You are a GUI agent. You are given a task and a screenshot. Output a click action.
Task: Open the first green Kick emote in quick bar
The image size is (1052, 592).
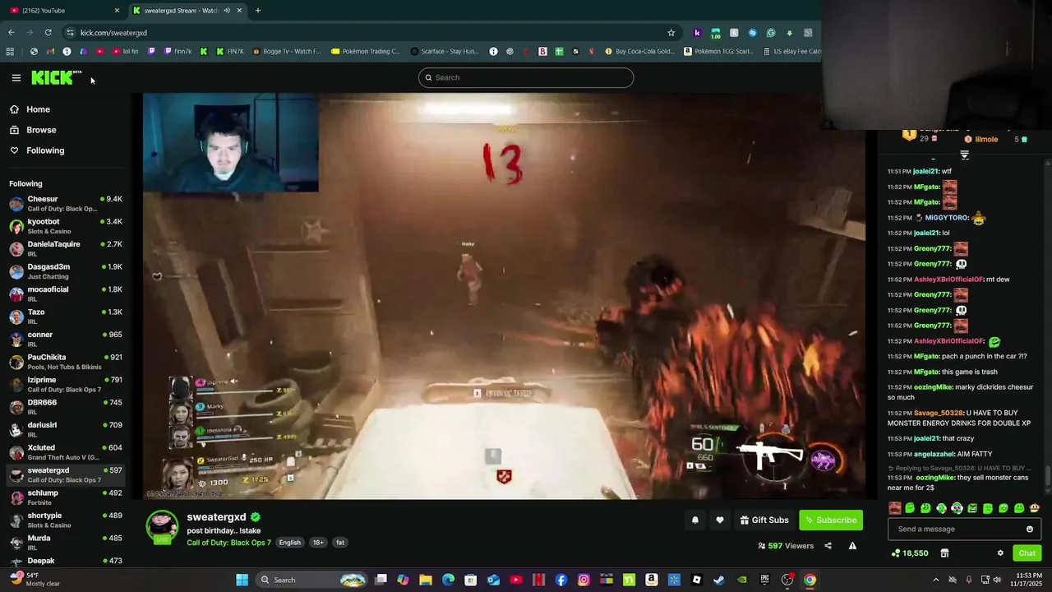coord(910,508)
